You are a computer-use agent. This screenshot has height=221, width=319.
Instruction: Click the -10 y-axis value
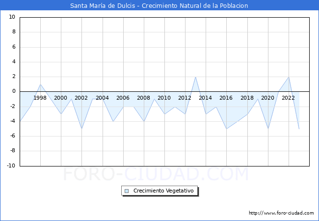coord(11,166)
